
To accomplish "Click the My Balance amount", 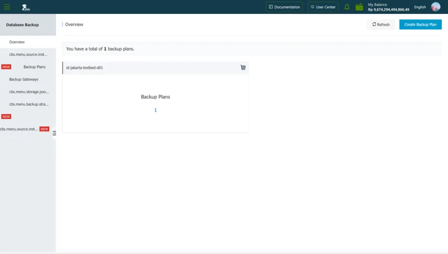I will click(388, 10).
